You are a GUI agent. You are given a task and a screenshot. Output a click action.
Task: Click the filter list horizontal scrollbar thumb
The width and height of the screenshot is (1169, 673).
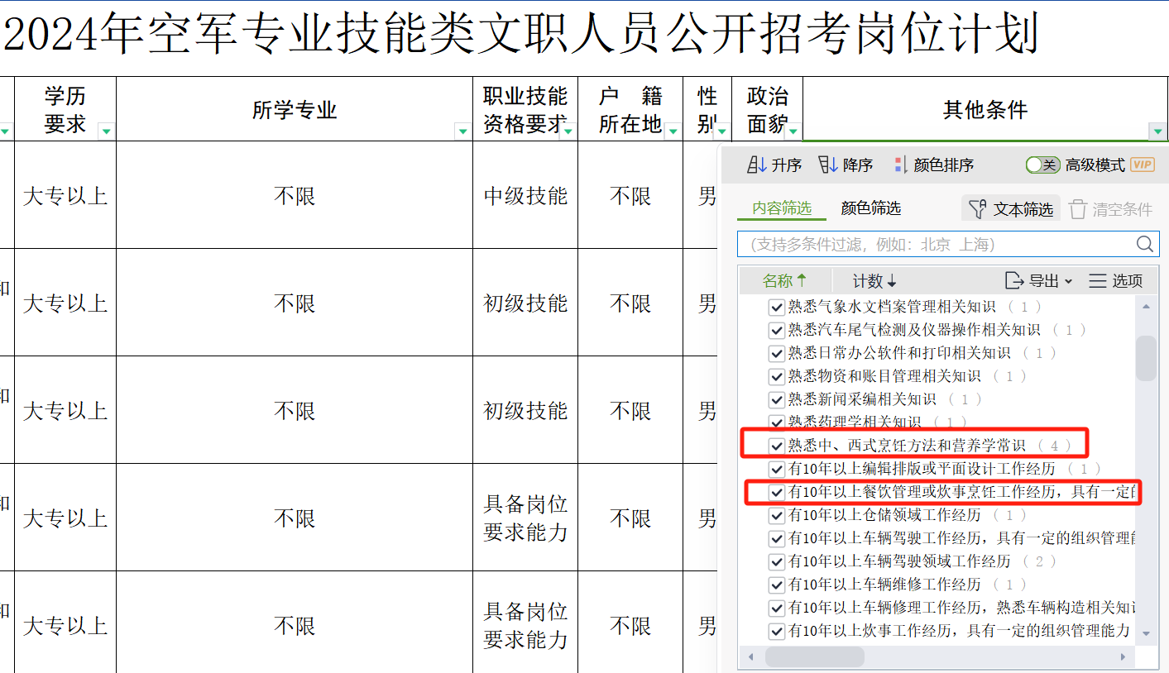(814, 656)
